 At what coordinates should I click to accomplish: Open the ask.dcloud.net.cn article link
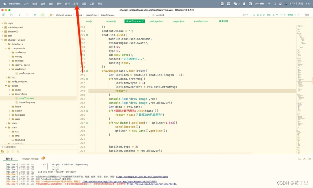point(151,184)
